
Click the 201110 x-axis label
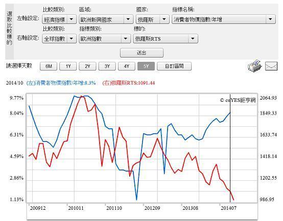[x=114, y=208]
